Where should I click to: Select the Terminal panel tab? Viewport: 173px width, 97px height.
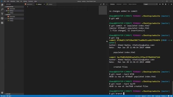pos(112,4)
